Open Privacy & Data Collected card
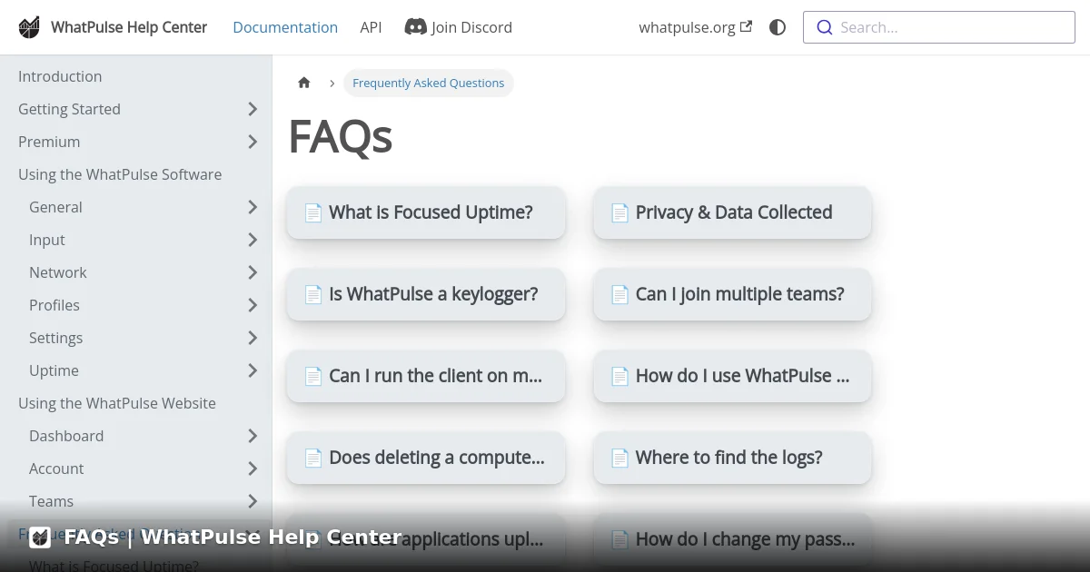The width and height of the screenshot is (1090, 572). [x=732, y=212]
